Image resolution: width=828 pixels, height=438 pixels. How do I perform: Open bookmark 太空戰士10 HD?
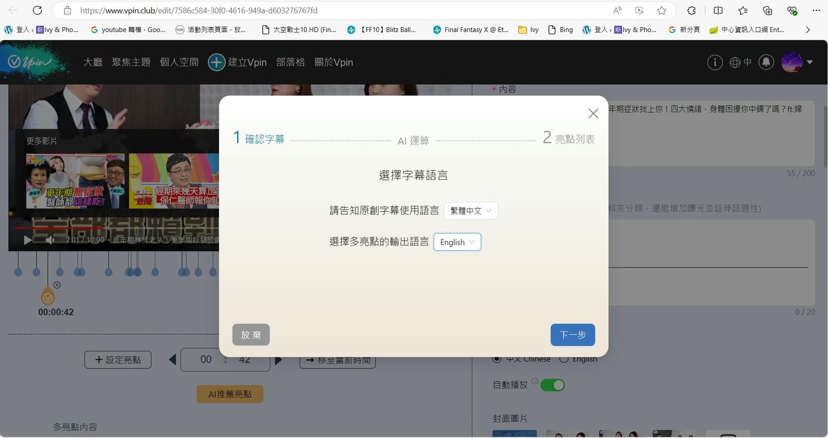click(299, 30)
